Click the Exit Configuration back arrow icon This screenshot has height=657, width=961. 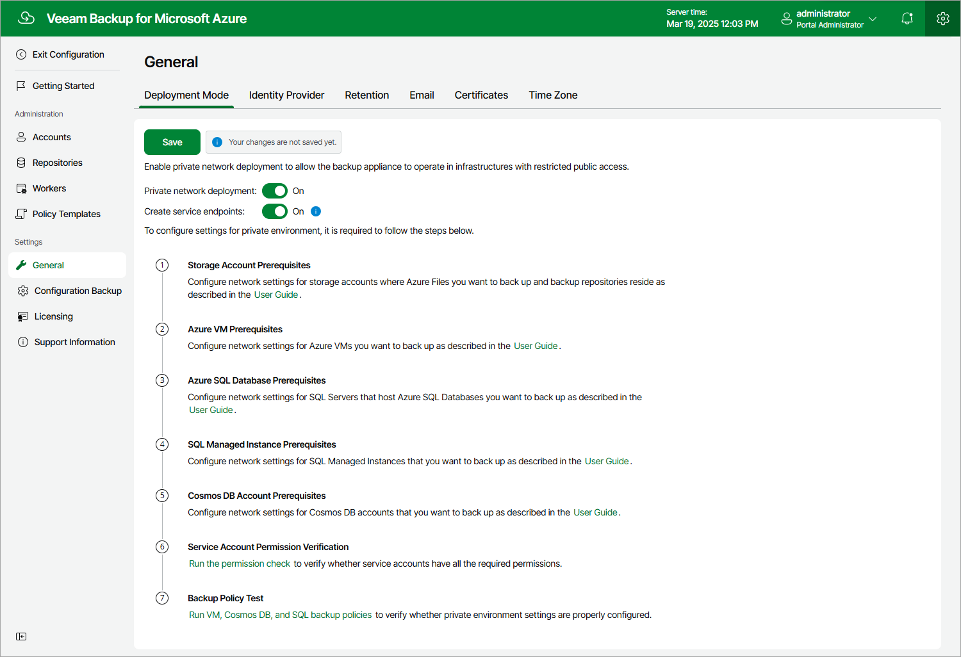click(x=21, y=54)
